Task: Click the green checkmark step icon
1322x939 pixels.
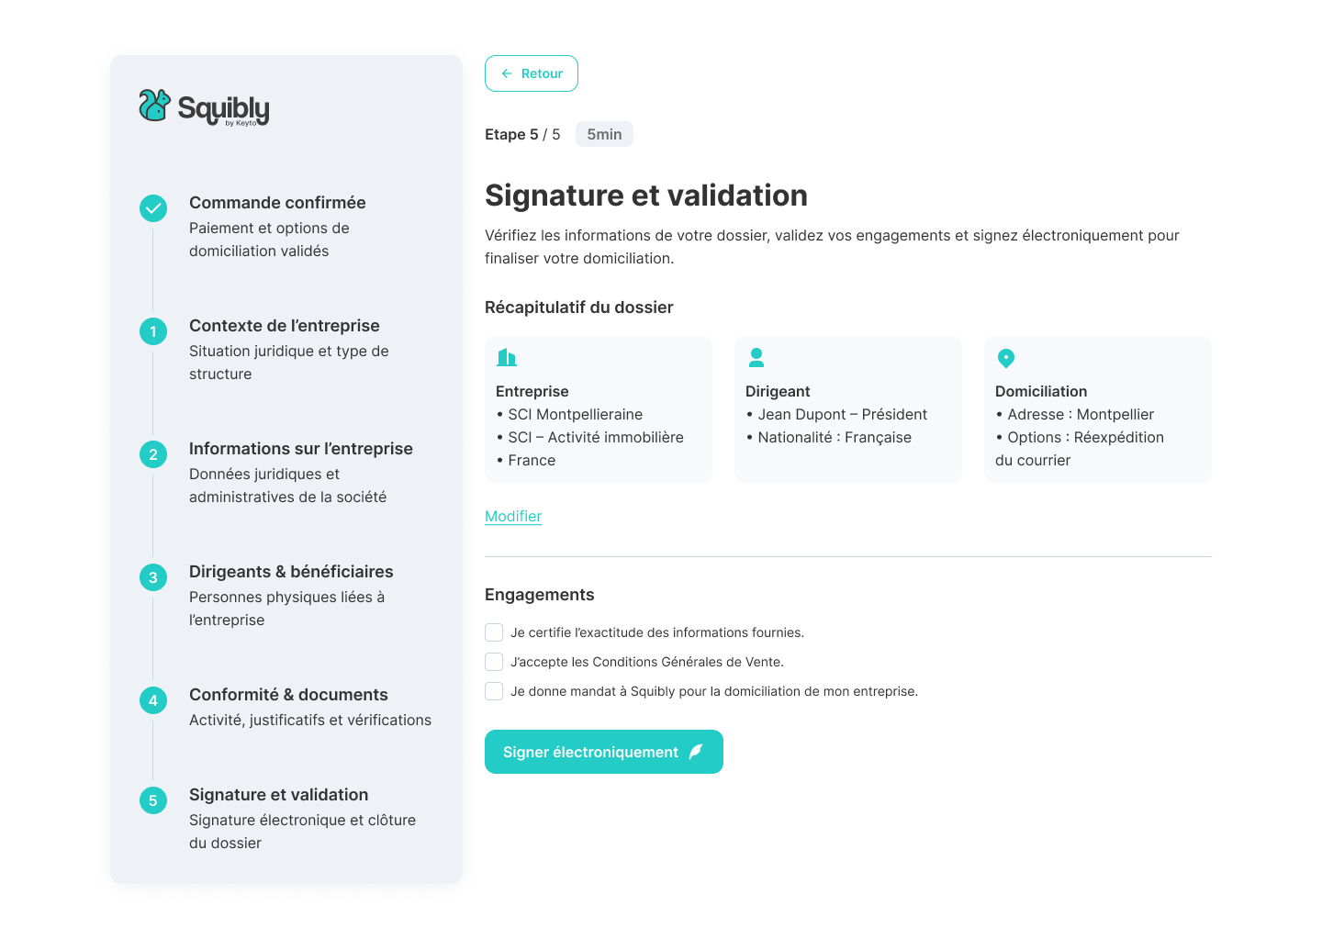Action: [x=153, y=208]
